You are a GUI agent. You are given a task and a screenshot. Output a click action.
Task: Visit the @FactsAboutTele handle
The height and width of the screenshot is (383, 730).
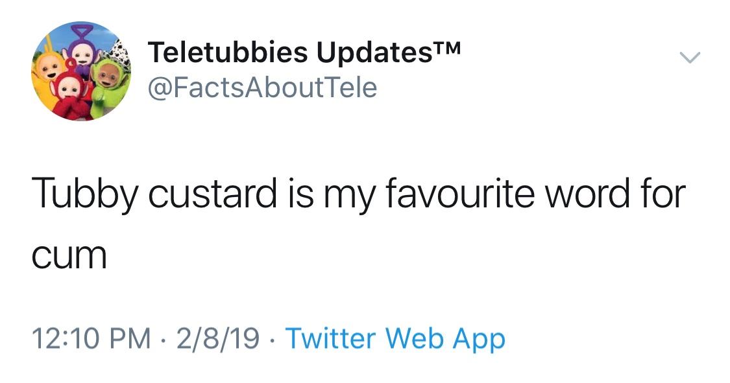tap(262, 87)
